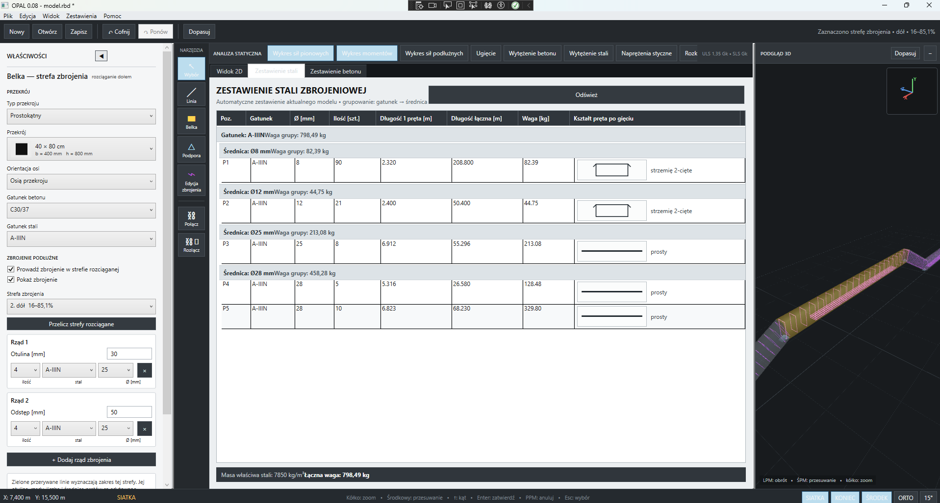940x503 pixels.
Task: Click Przelicz strefy rozciągane button
Action: coord(81,324)
